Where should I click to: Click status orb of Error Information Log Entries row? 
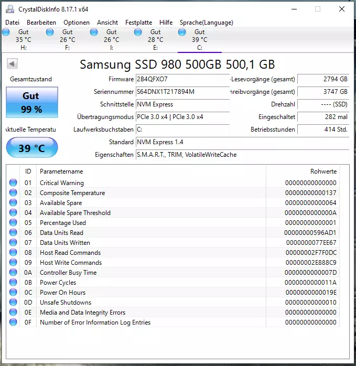coord(13,322)
